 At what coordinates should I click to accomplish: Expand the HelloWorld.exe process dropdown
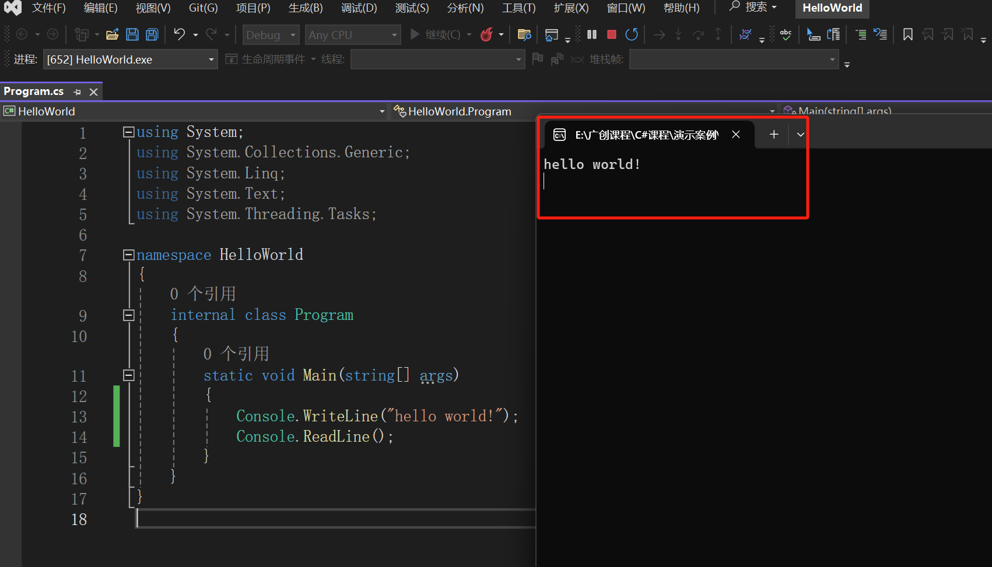211,59
